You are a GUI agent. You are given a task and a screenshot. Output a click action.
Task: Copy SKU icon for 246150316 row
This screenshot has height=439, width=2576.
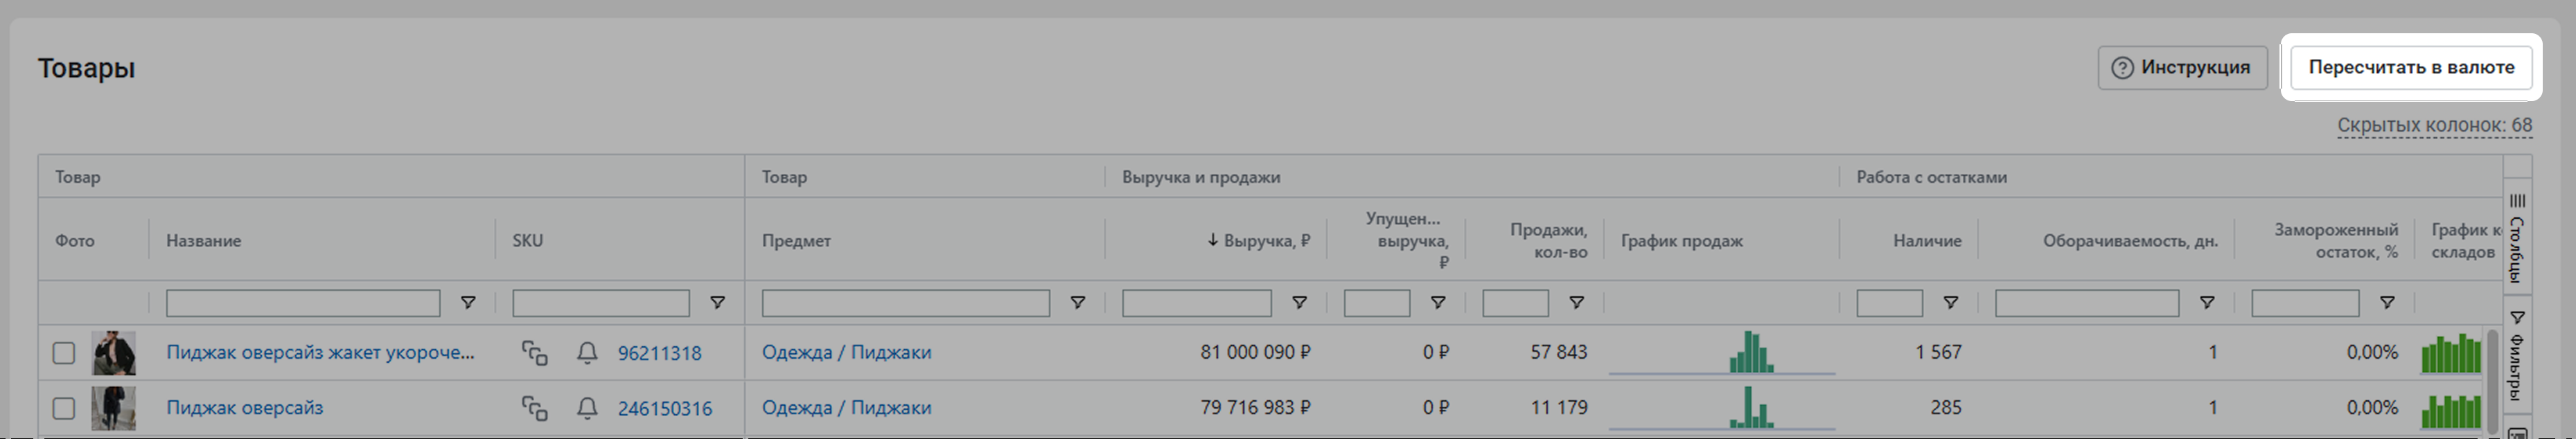click(534, 408)
